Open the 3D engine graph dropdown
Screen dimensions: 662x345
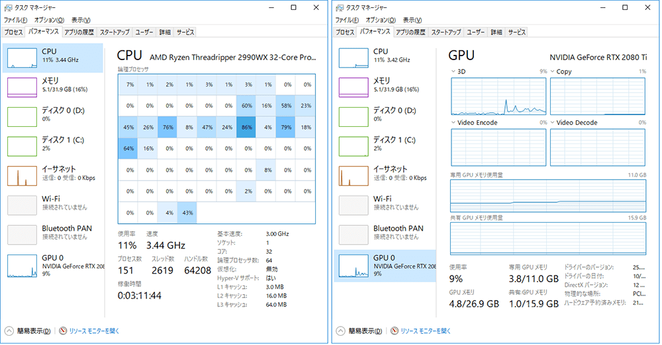pyautogui.click(x=453, y=71)
